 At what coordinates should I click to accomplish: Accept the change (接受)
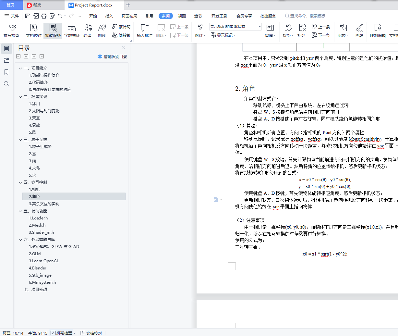tap(288, 31)
